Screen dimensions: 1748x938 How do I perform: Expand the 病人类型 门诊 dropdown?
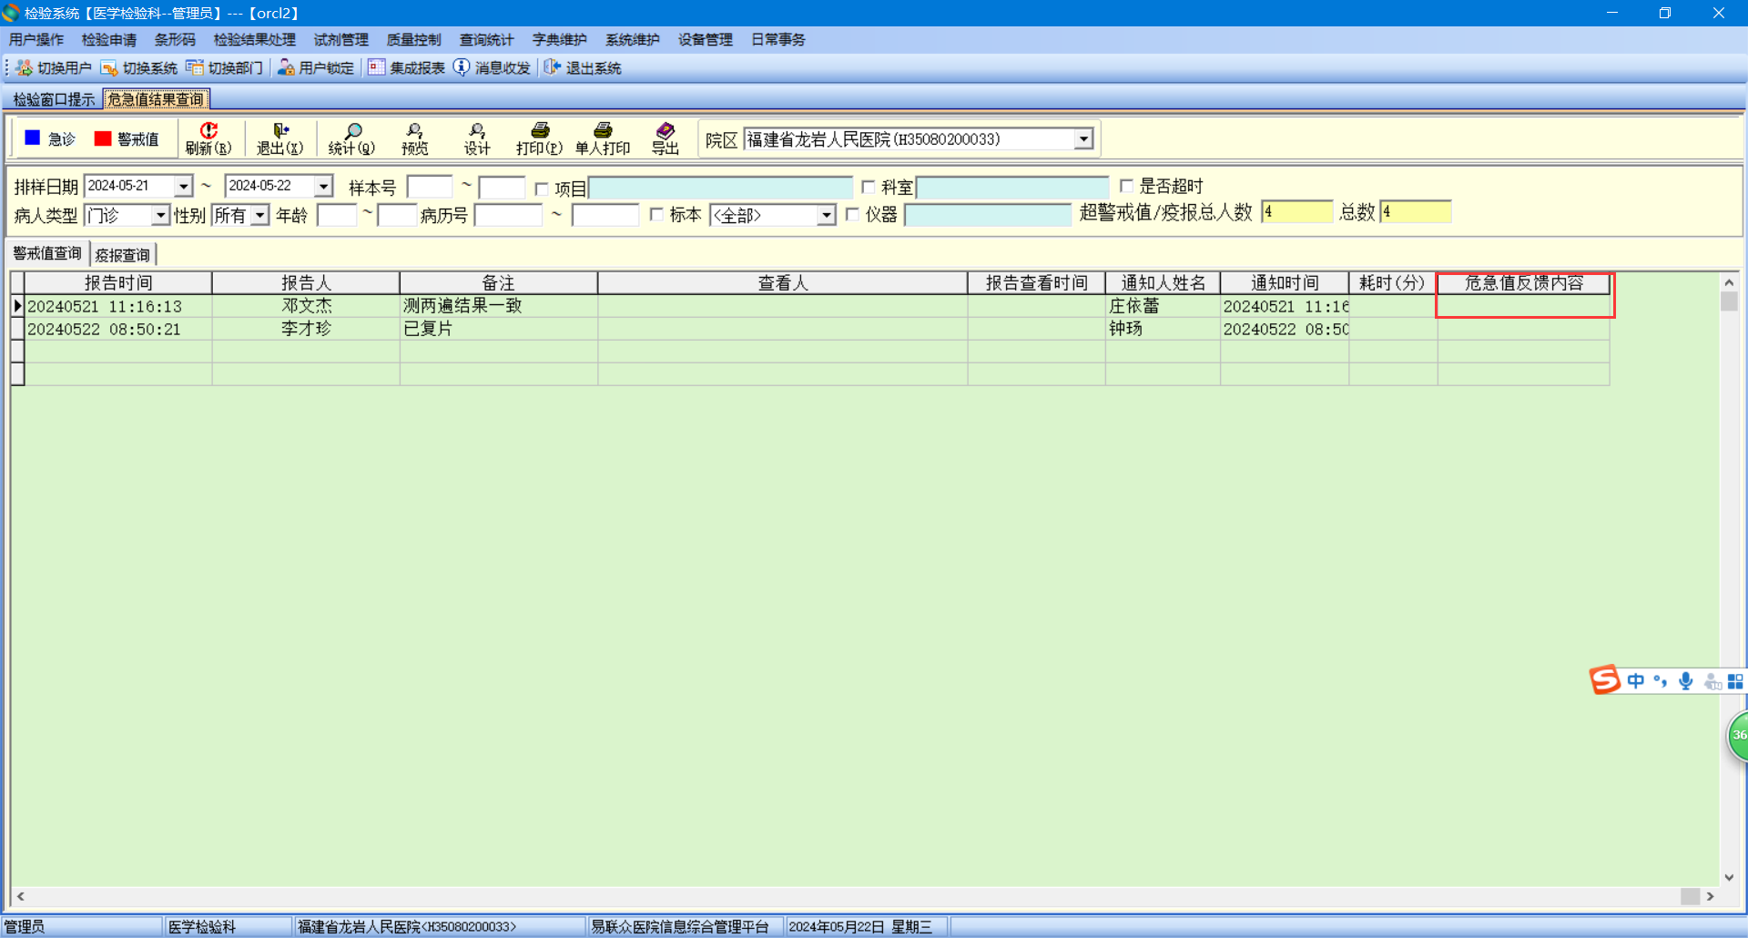click(160, 215)
